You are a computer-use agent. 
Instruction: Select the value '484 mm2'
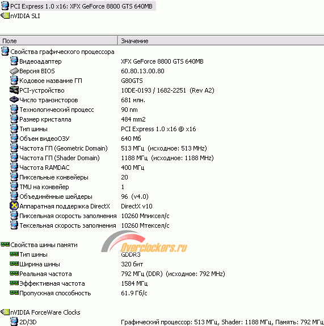point(133,119)
